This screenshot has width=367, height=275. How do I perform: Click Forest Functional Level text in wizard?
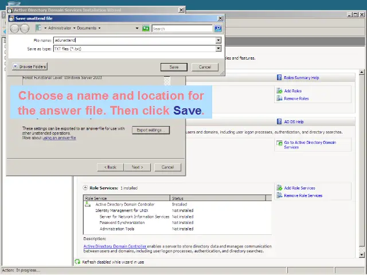(x=63, y=78)
